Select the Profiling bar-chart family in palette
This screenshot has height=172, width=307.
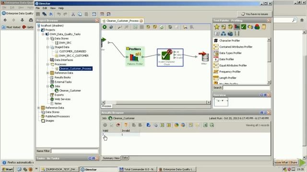(236, 27)
